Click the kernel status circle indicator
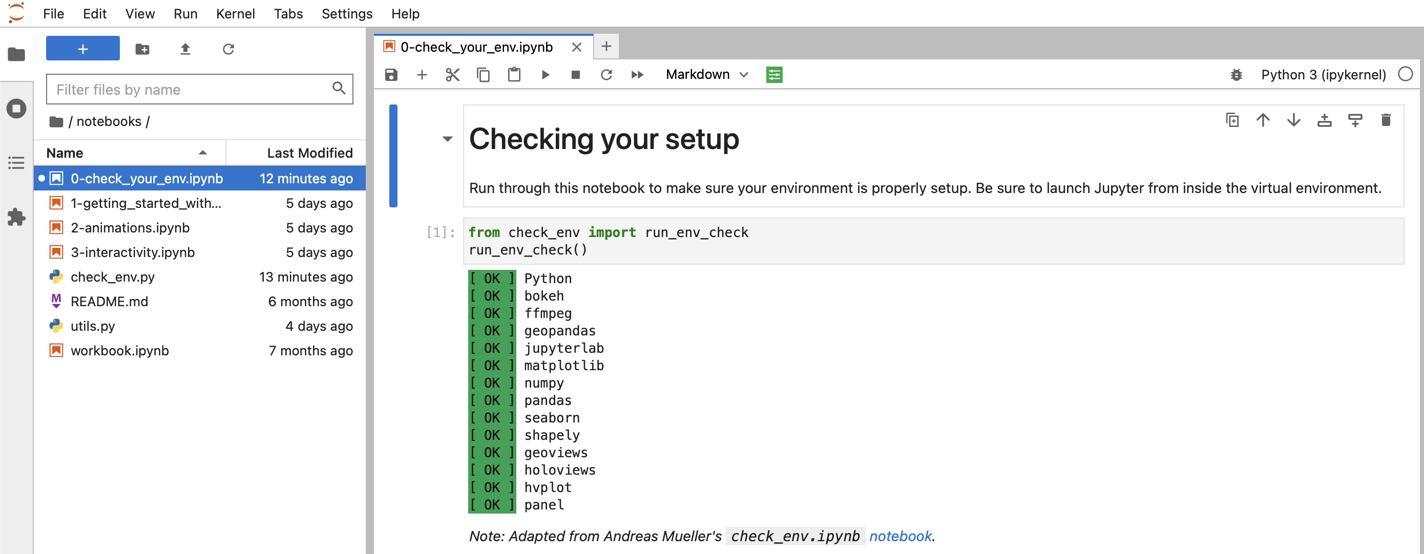The image size is (1424, 554). tap(1405, 74)
